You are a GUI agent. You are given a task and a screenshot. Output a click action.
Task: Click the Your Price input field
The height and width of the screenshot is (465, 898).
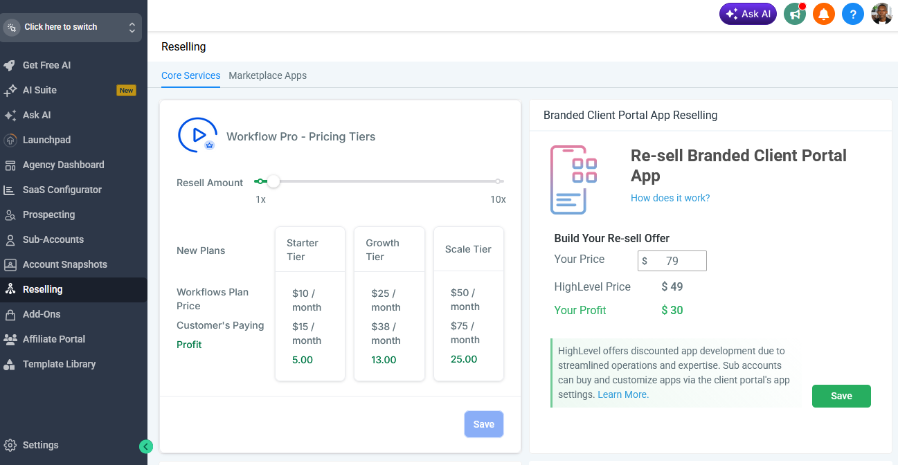672,261
